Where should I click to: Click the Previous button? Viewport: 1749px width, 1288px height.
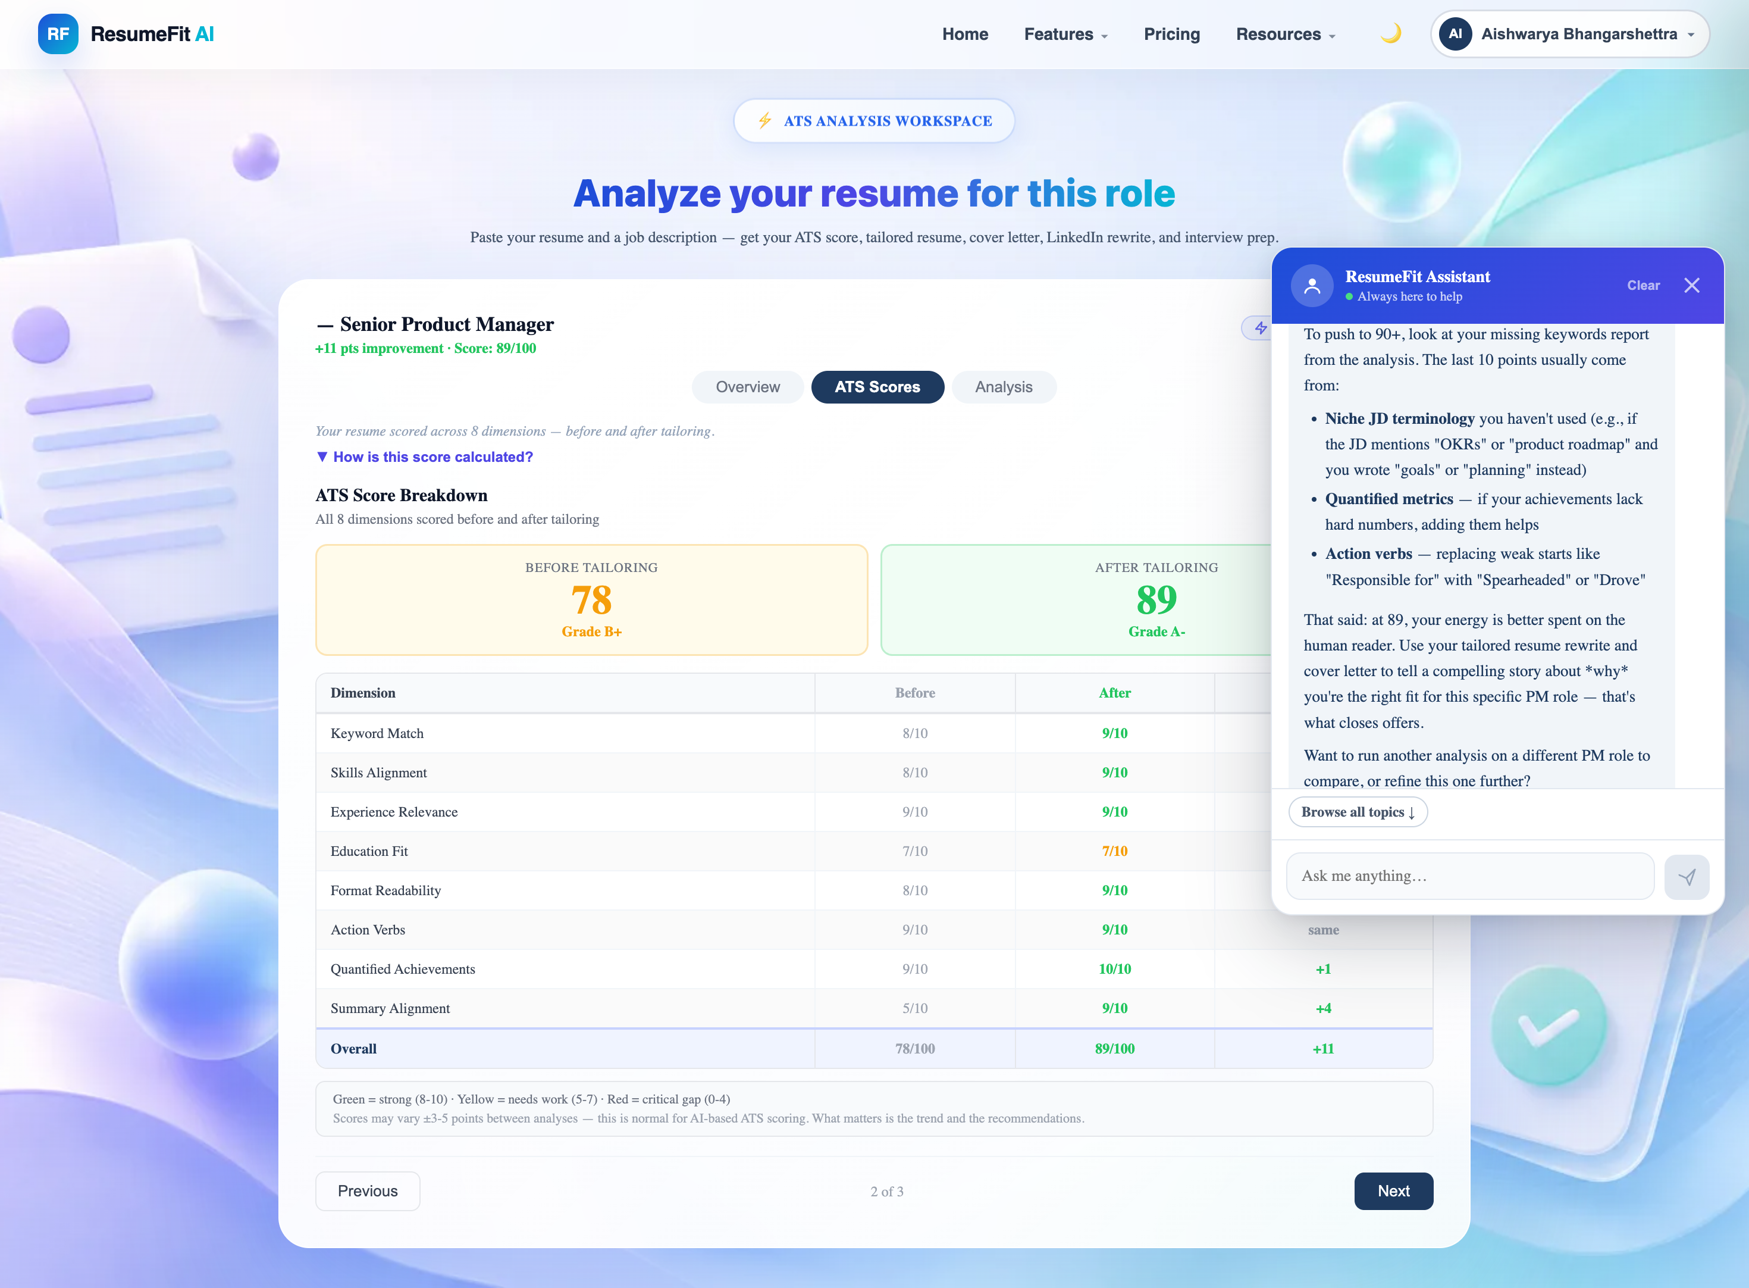click(x=368, y=1190)
